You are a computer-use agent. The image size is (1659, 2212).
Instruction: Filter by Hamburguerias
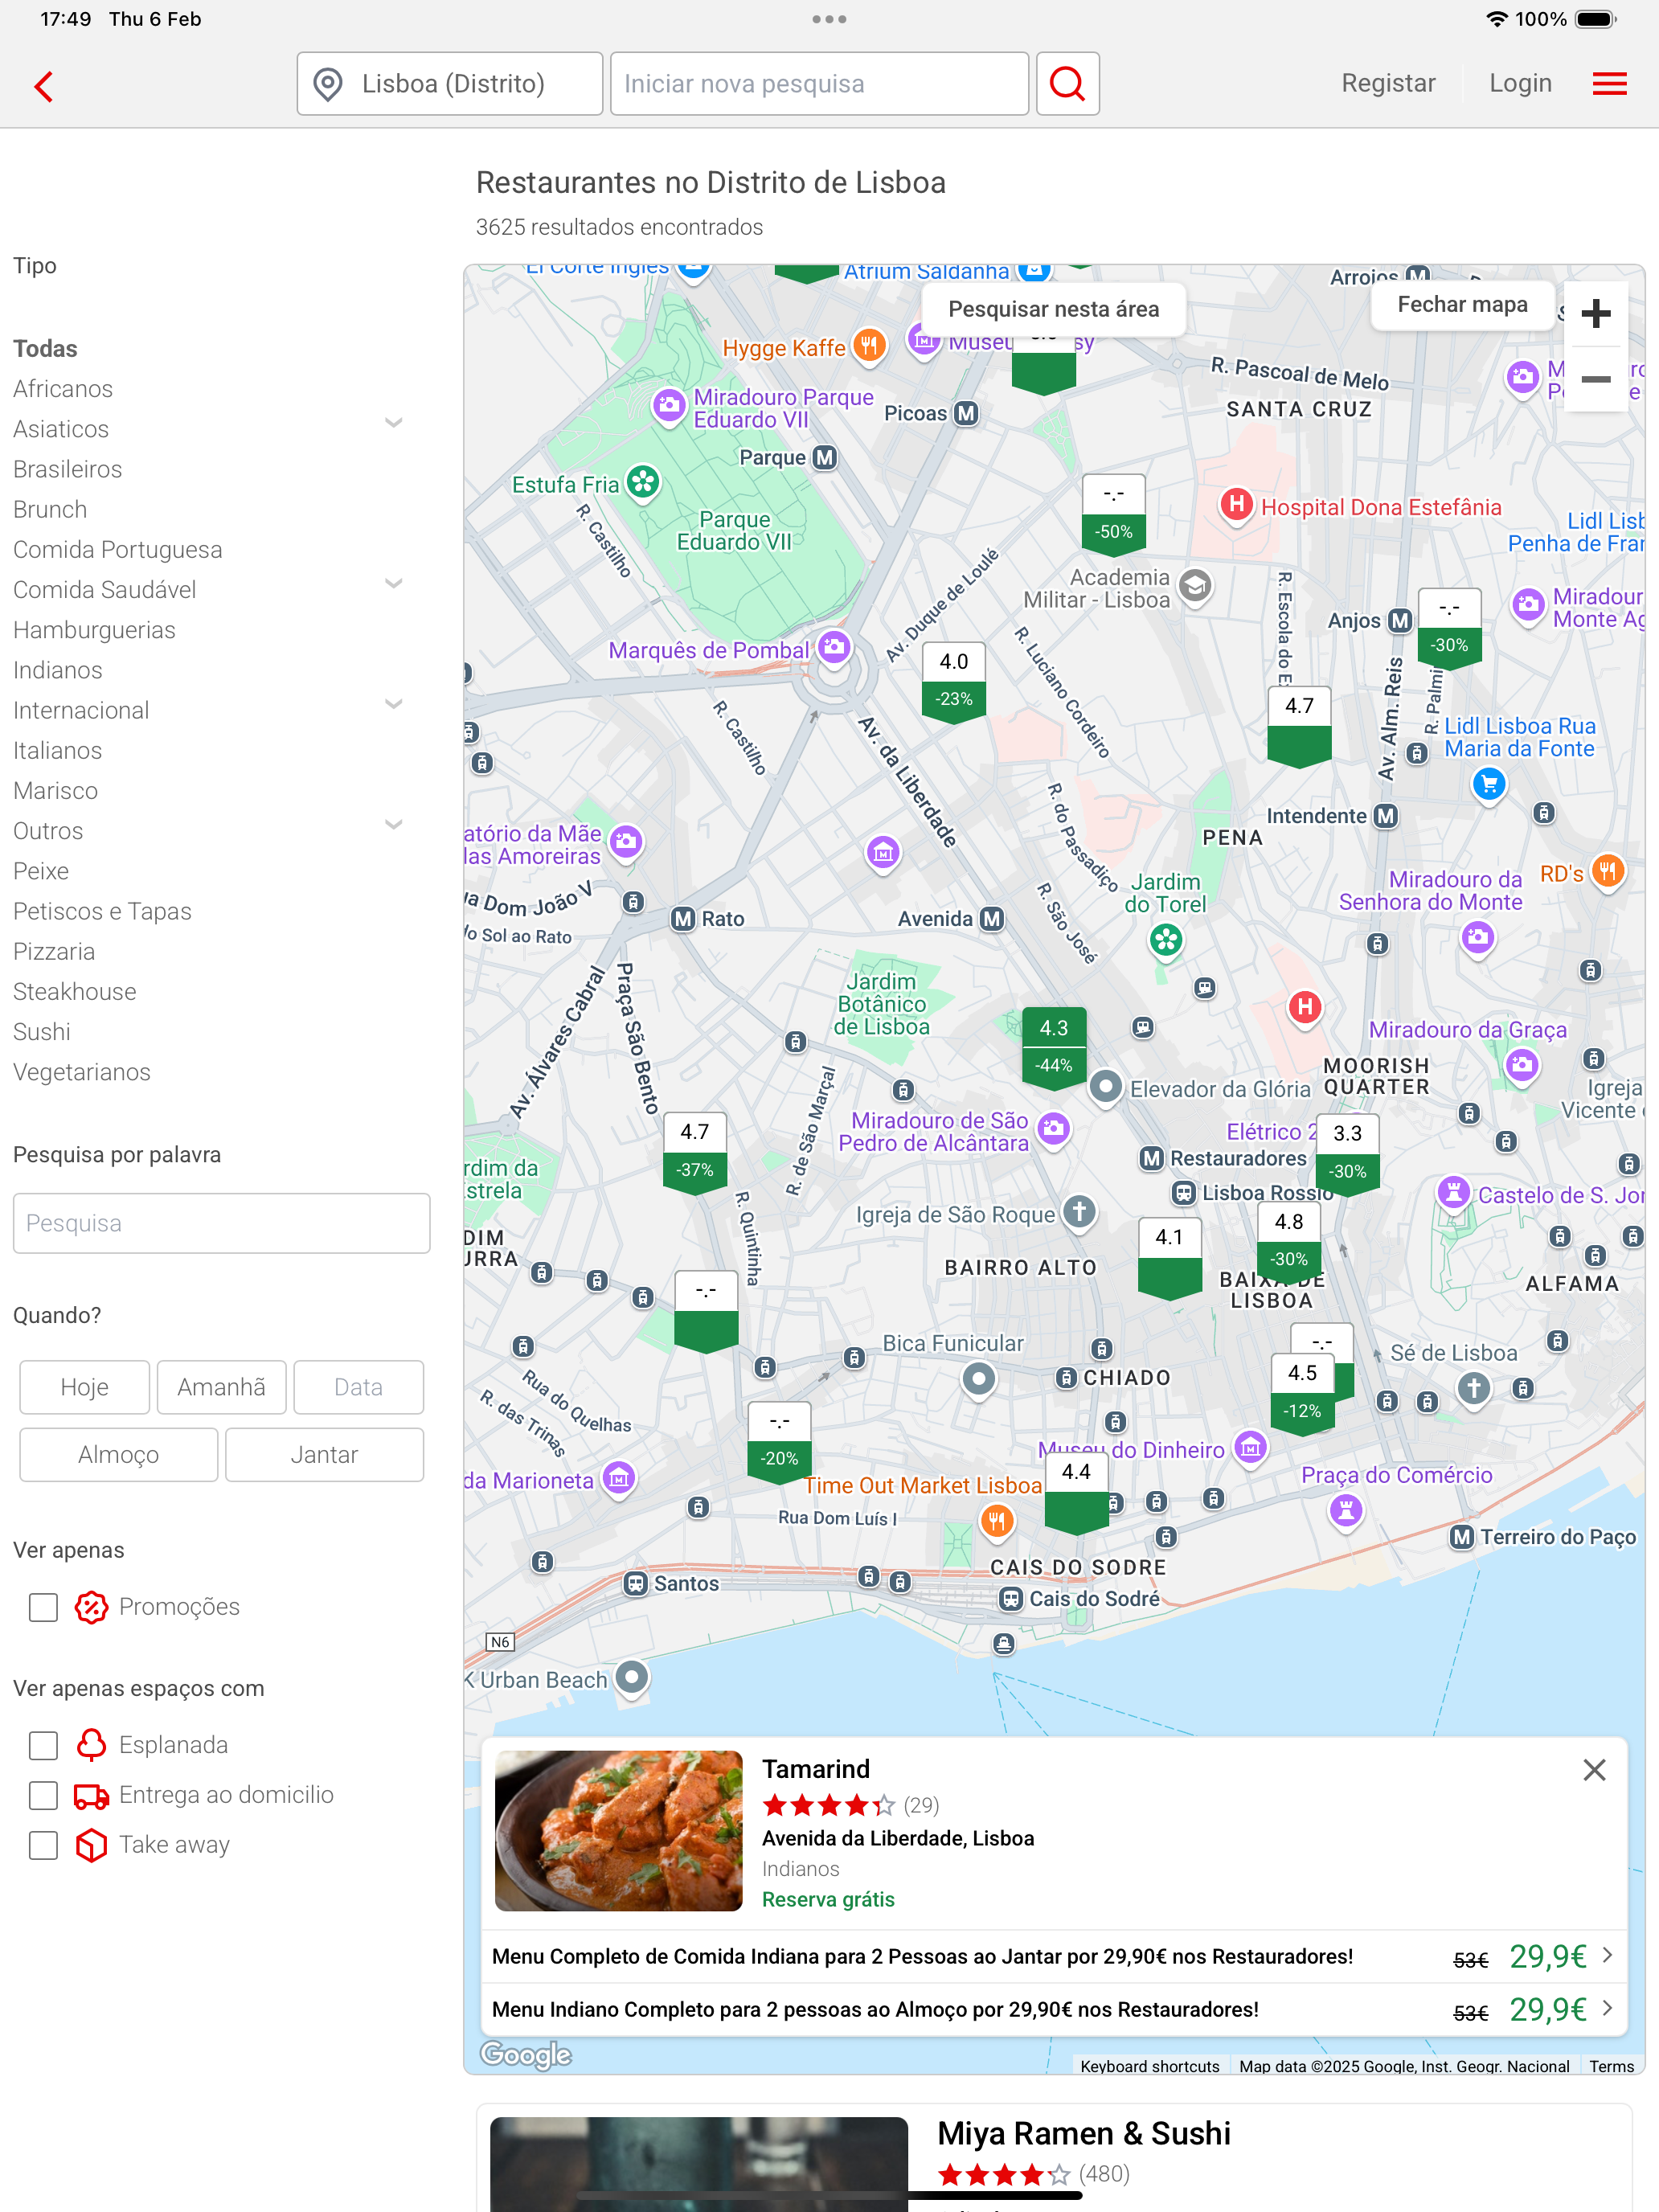click(94, 630)
